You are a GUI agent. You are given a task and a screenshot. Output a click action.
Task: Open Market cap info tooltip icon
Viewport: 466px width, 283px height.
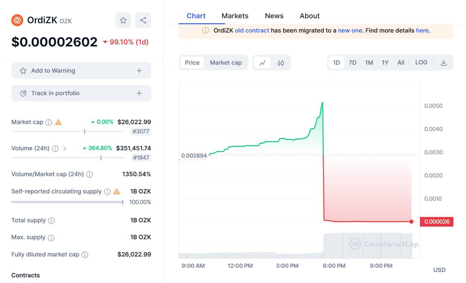[x=49, y=122]
